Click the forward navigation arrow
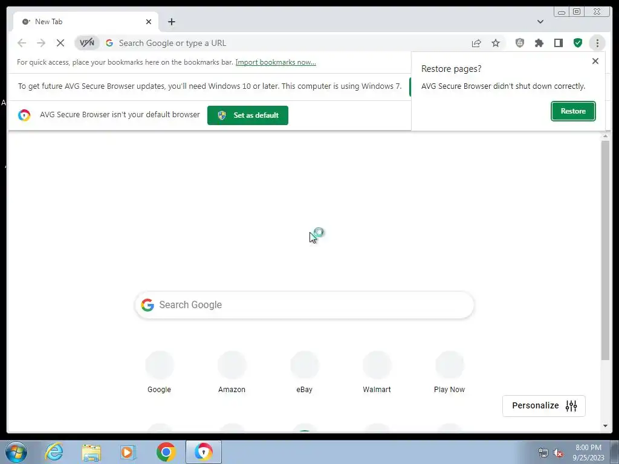This screenshot has height=464, width=619. [x=41, y=43]
